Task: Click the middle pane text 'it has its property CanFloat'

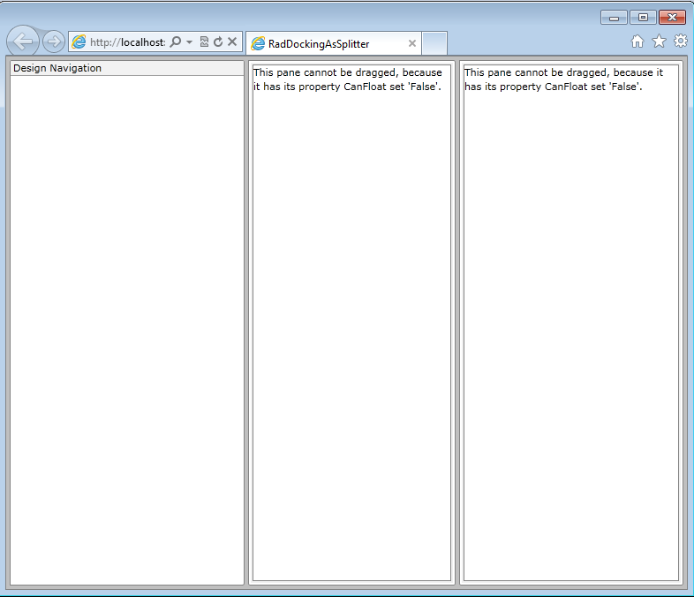Action: (320, 87)
